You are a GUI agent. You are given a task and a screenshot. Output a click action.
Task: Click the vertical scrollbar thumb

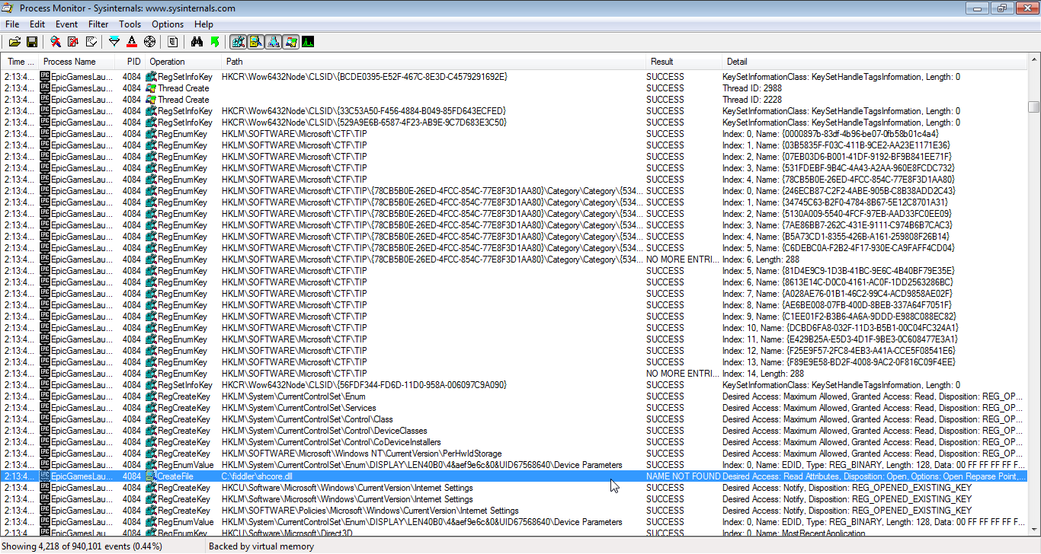[1033, 107]
